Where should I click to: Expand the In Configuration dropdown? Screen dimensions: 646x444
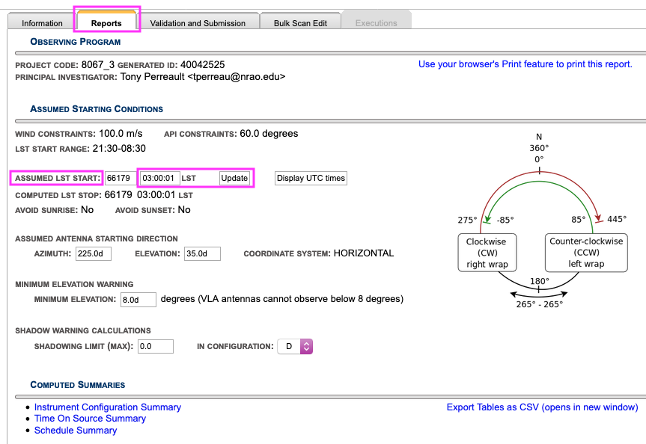pyautogui.click(x=295, y=346)
